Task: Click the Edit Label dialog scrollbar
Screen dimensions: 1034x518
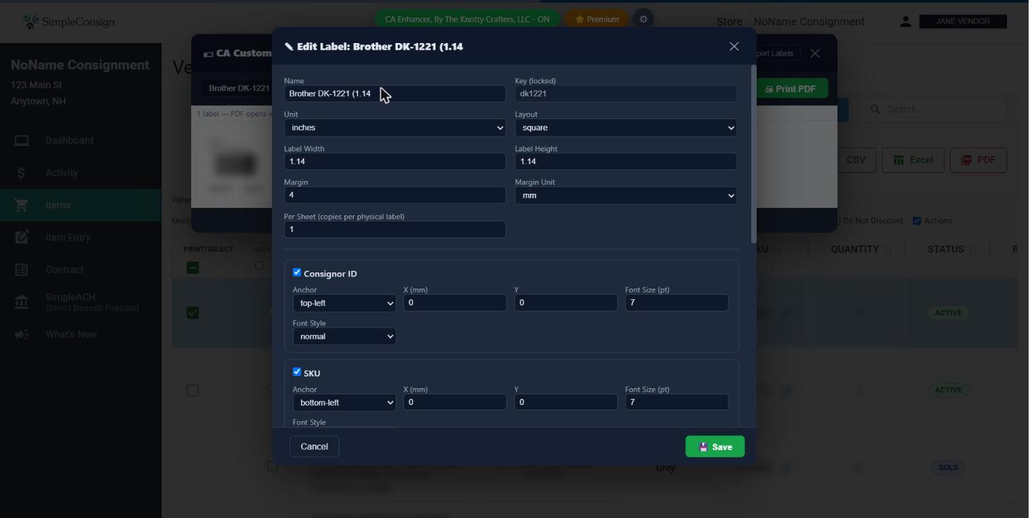Action: click(x=753, y=155)
